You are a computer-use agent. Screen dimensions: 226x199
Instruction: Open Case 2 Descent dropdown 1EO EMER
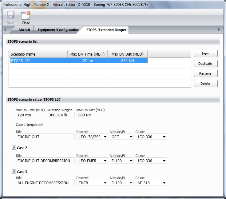click(x=92, y=161)
